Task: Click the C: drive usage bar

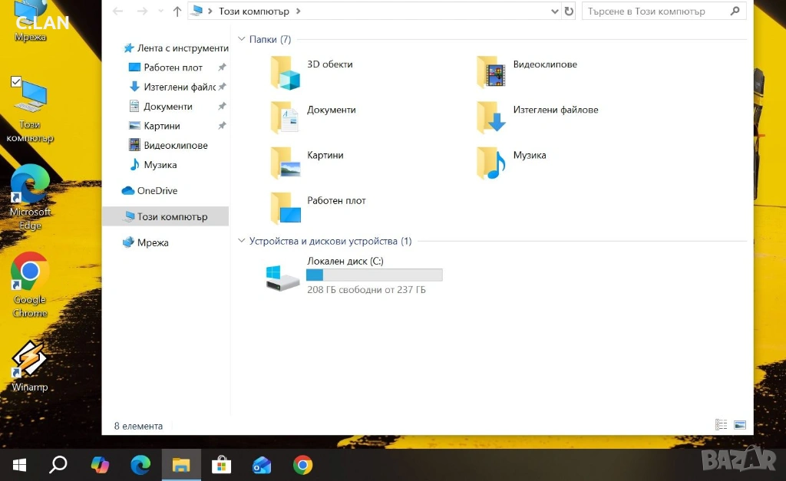Action: click(374, 275)
